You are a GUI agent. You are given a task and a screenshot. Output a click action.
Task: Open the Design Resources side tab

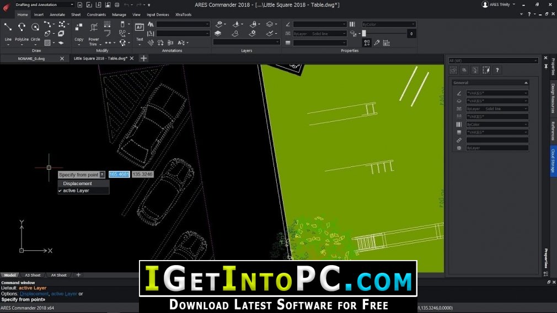tap(553, 98)
